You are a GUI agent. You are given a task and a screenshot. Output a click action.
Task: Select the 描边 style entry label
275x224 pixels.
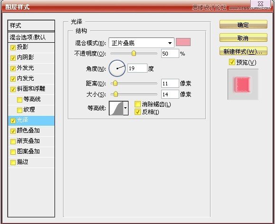[22, 162]
